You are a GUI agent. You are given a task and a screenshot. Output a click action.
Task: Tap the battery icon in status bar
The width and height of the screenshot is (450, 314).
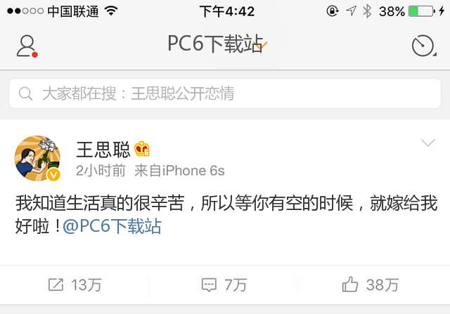point(422,11)
